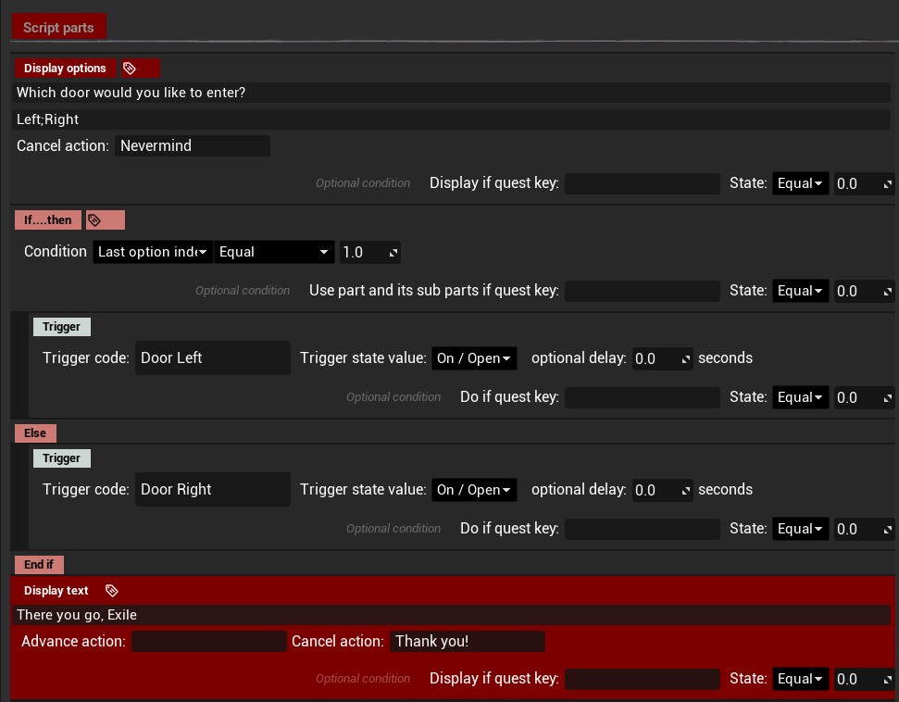Click the Door Left trigger code field
899x702 pixels.
(x=212, y=357)
